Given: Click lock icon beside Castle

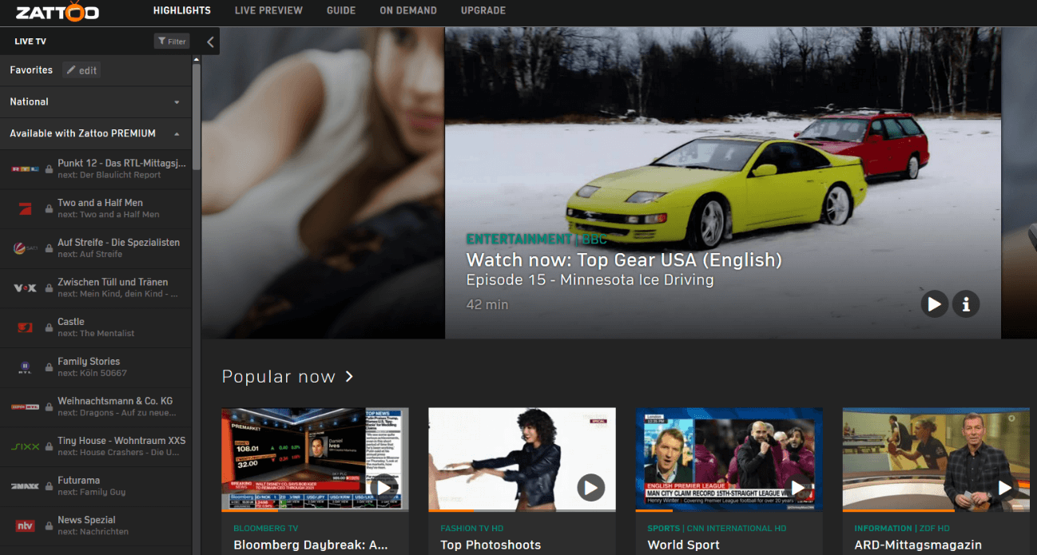Looking at the screenshot, I should pos(50,327).
